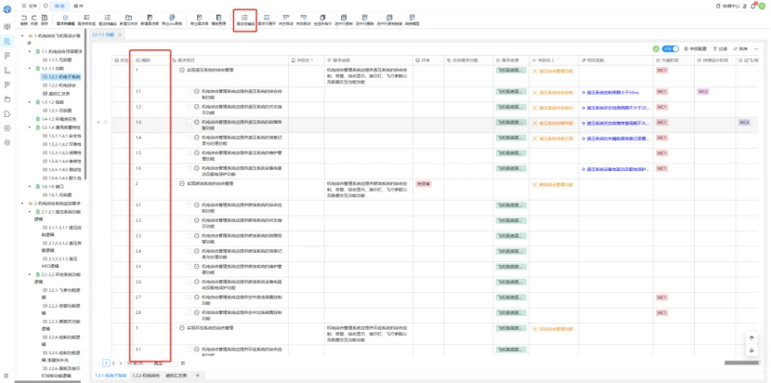Open the 文件 menu
Viewport: 771px width, 383px height.
point(30,6)
